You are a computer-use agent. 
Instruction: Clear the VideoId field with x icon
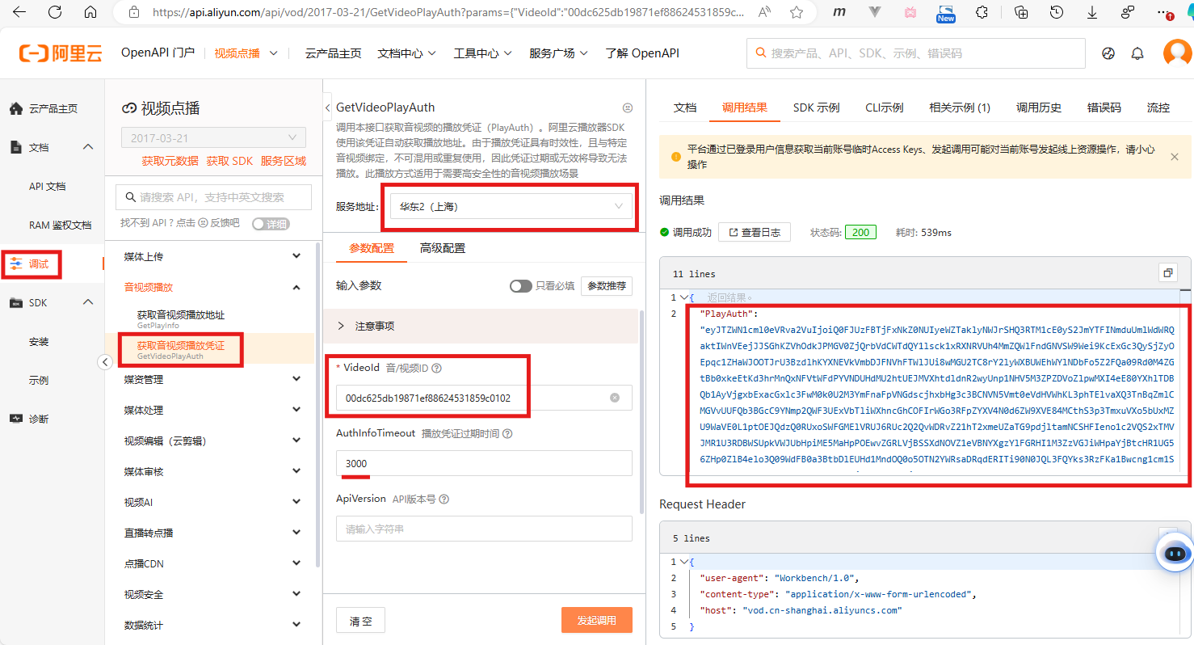pos(615,398)
